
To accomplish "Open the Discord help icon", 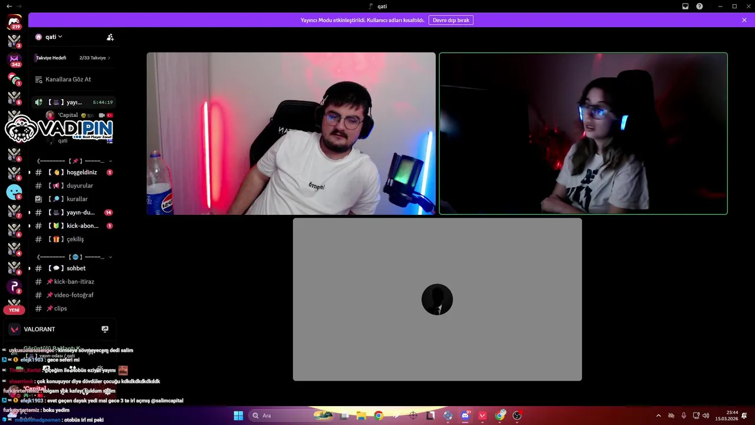I will pyautogui.click(x=700, y=6).
